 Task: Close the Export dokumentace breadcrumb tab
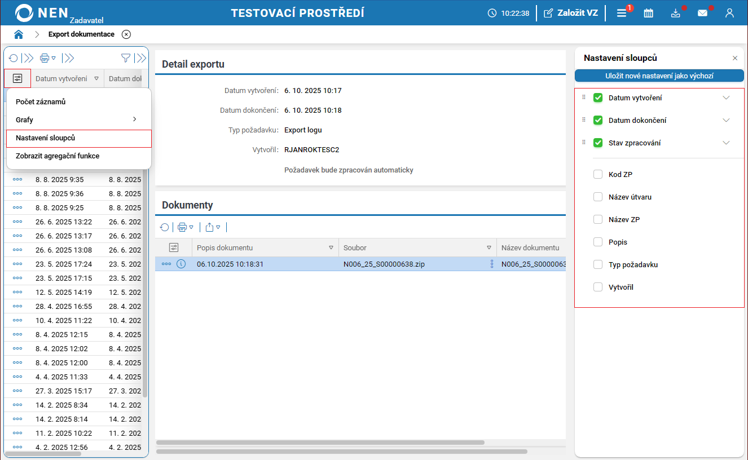point(126,34)
